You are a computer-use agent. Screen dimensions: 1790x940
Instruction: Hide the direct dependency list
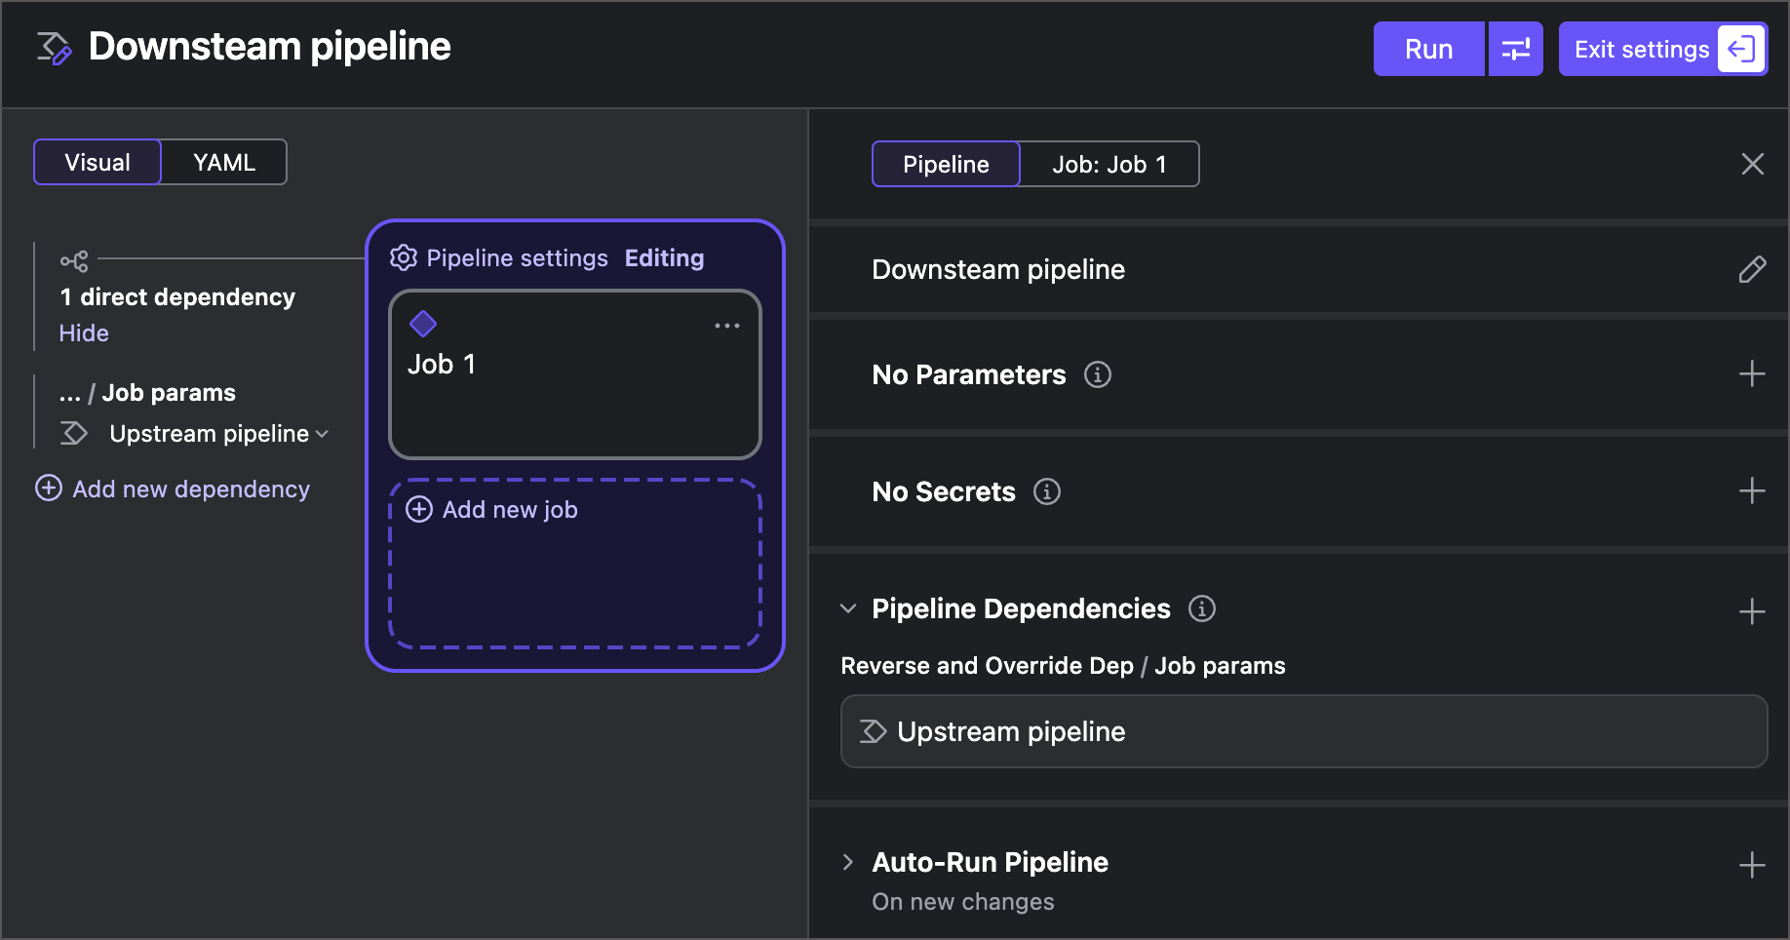pyautogui.click(x=84, y=333)
